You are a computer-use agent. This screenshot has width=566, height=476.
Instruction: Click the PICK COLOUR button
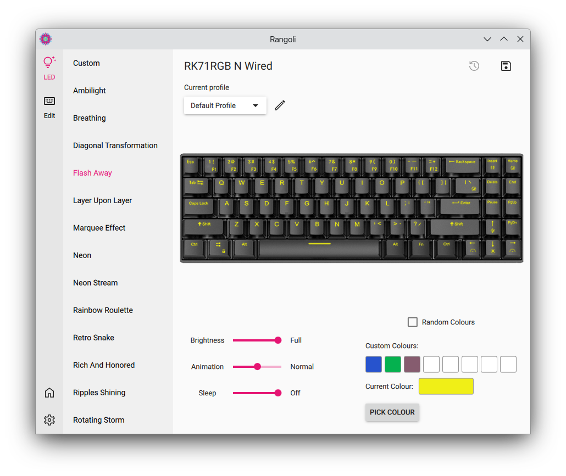coord(392,412)
